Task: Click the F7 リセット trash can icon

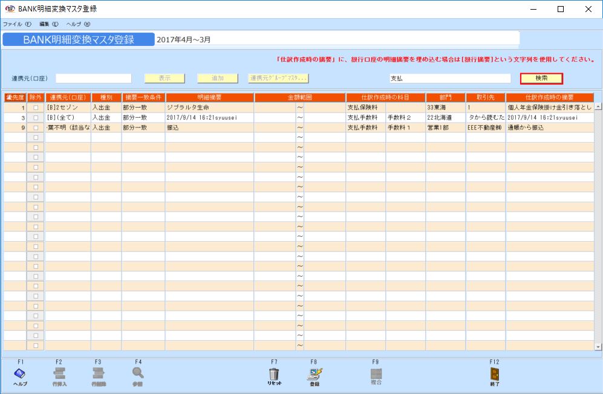Action: [274, 375]
